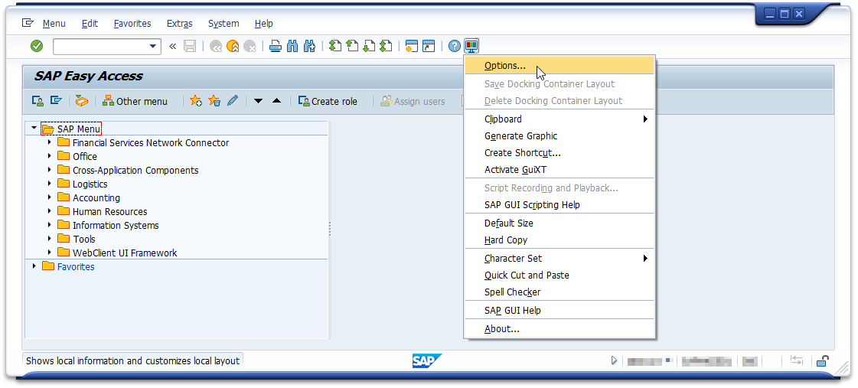The width and height of the screenshot is (858, 388).
Task: Select Quick Cut and Paste entry
Action: click(x=559, y=276)
